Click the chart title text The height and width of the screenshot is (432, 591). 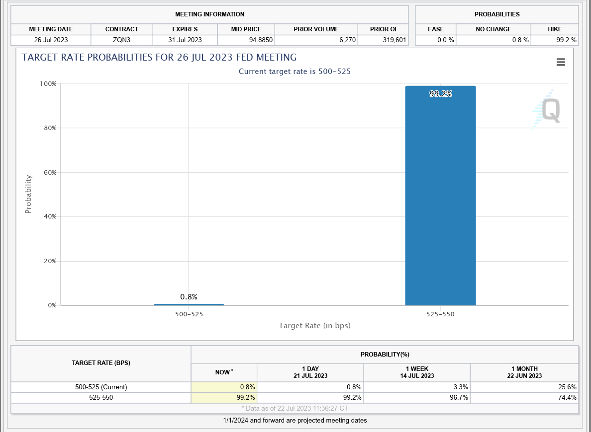point(159,57)
